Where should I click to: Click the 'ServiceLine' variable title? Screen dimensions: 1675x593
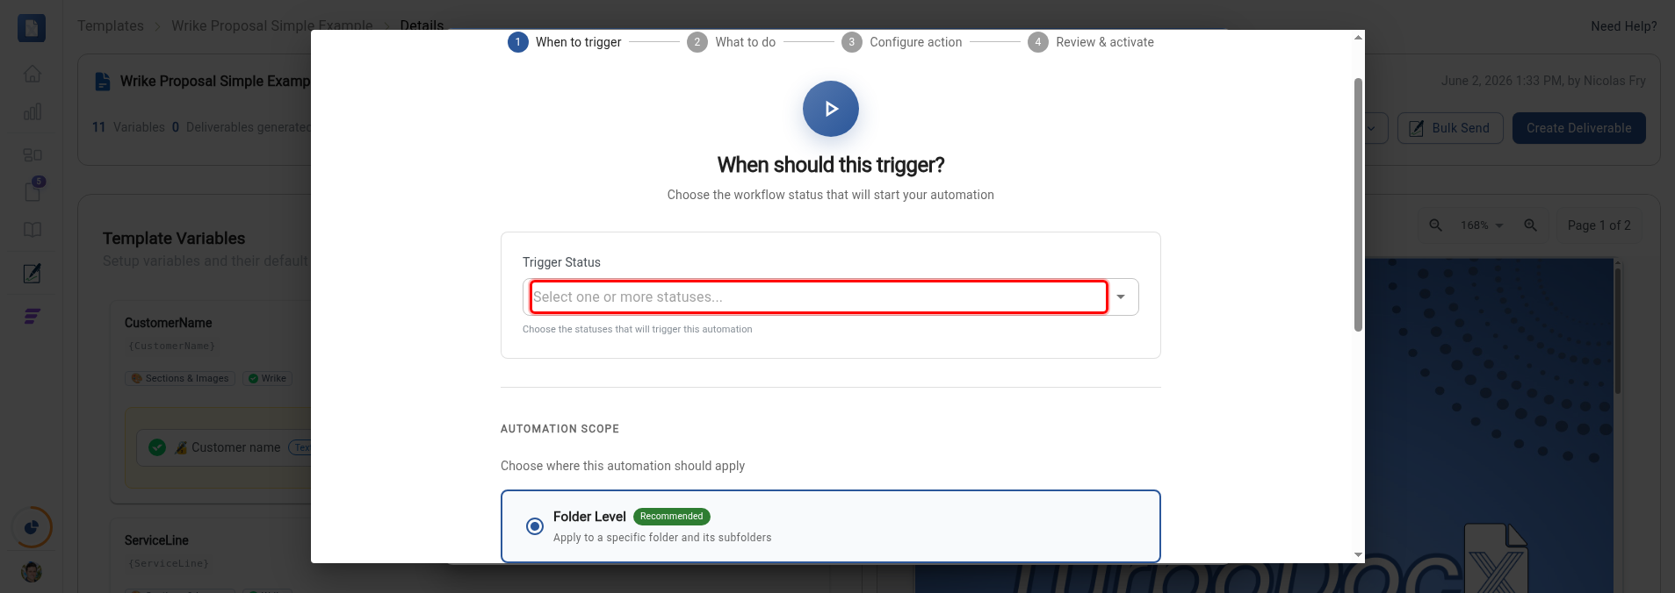tap(156, 540)
